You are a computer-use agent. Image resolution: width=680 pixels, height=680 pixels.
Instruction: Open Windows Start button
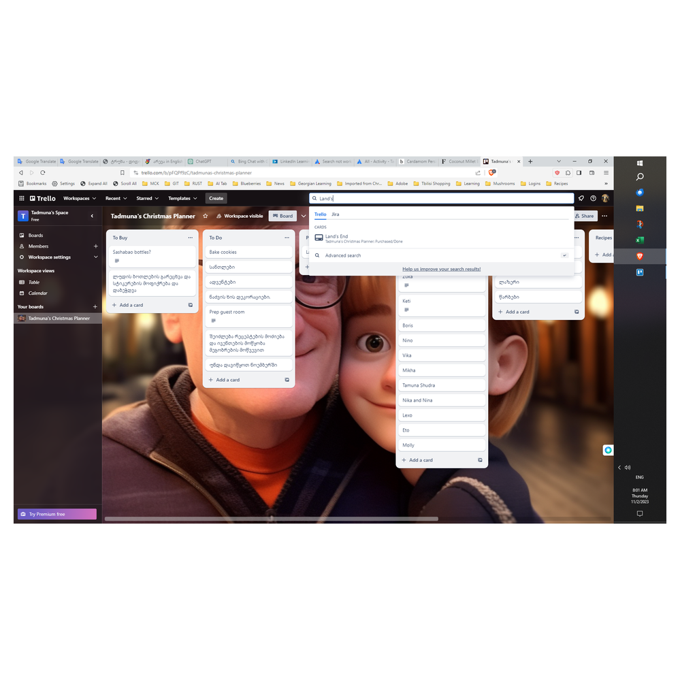click(640, 163)
